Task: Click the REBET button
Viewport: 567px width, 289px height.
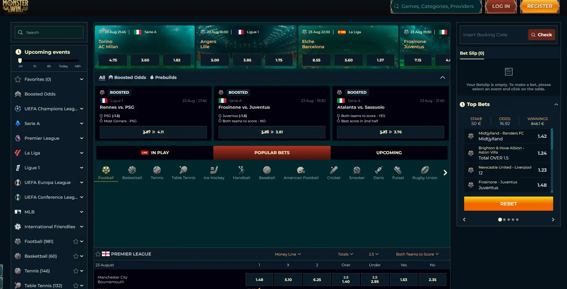Action: pos(508,204)
